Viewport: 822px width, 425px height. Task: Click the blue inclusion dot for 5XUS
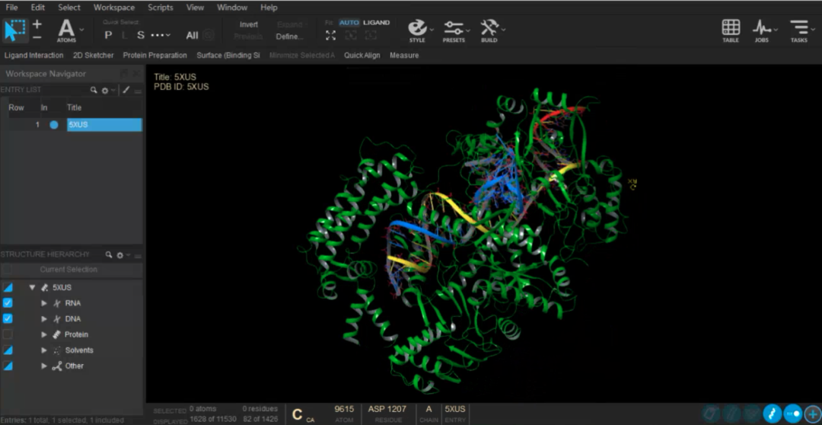[x=54, y=125]
